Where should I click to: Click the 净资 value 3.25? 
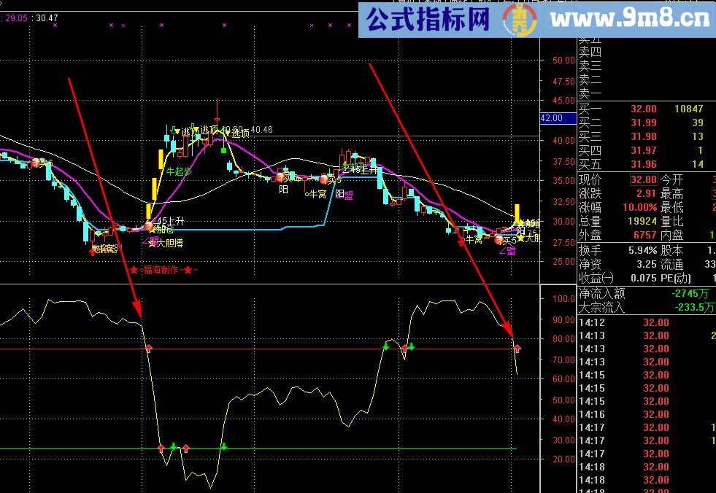[647, 264]
